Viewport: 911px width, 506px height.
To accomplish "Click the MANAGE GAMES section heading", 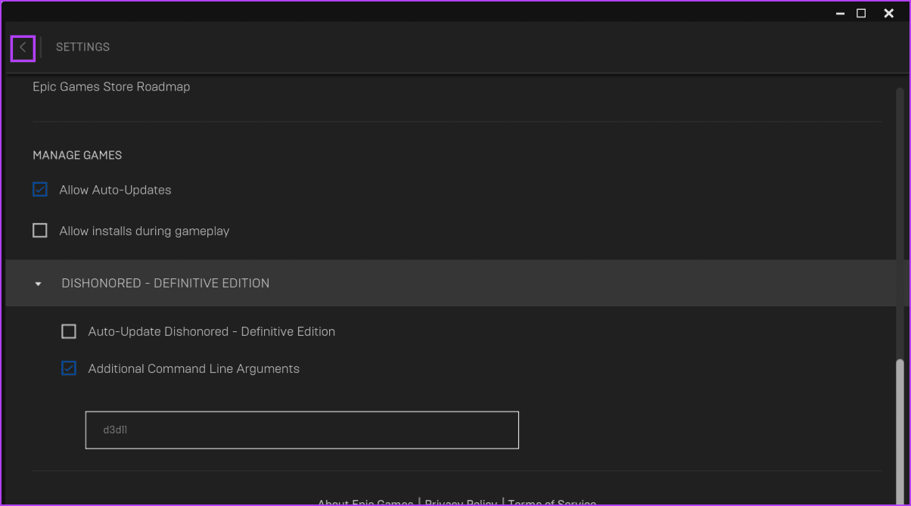I will (x=77, y=155).
